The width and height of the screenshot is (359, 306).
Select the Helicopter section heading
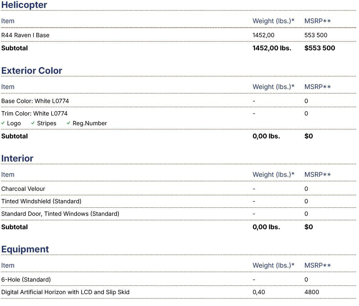pos(24,5)
